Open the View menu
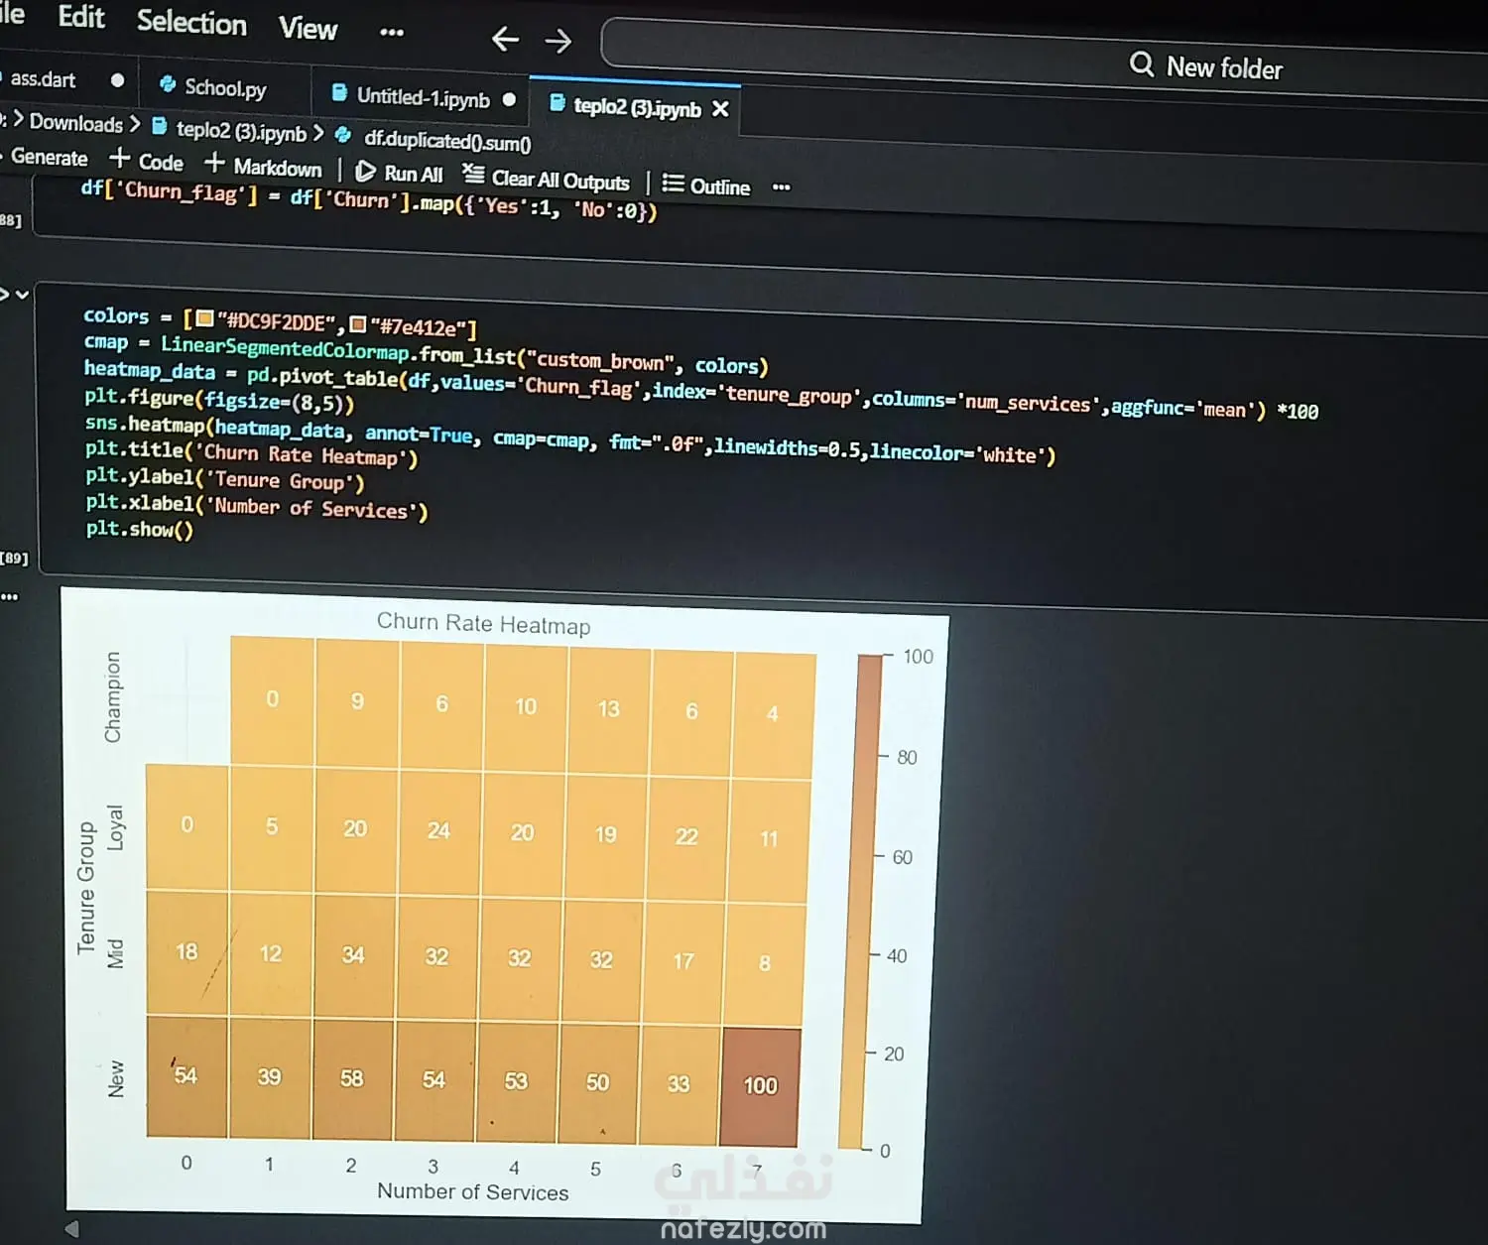This screenshot has width=1488, height=1245. click(x=309, y=28)
